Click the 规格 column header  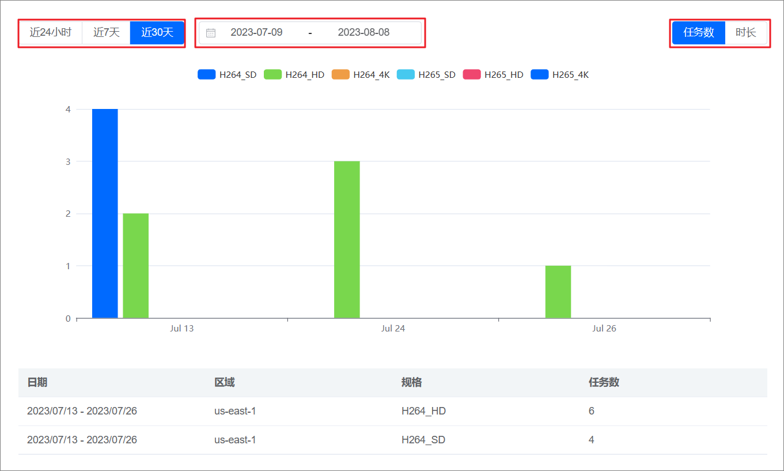click(x=412, y=382)
